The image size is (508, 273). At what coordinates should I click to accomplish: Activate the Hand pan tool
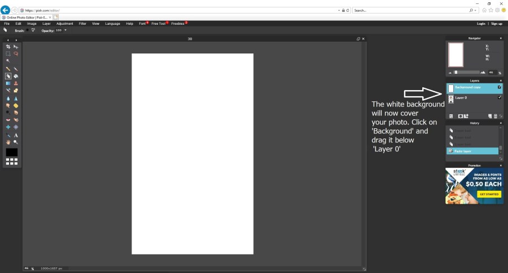coord(8,142)
